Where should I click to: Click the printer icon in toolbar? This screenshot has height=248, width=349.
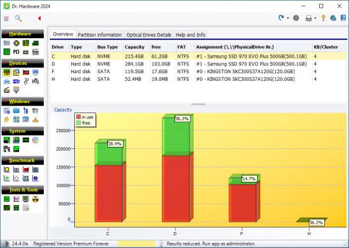309,18
